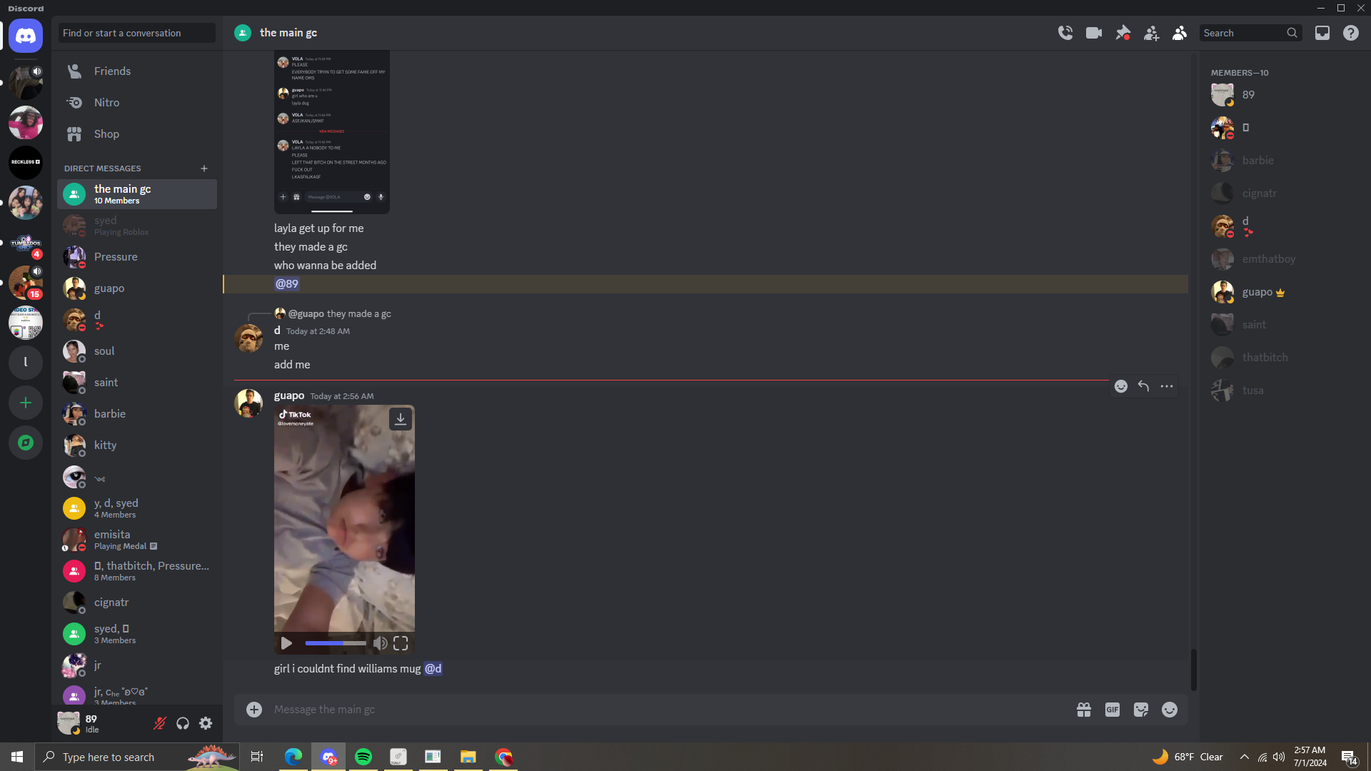Open the chat screenshot image attachment
Image resolution: width=1371 pixels, height=771 pixels.
332,132
